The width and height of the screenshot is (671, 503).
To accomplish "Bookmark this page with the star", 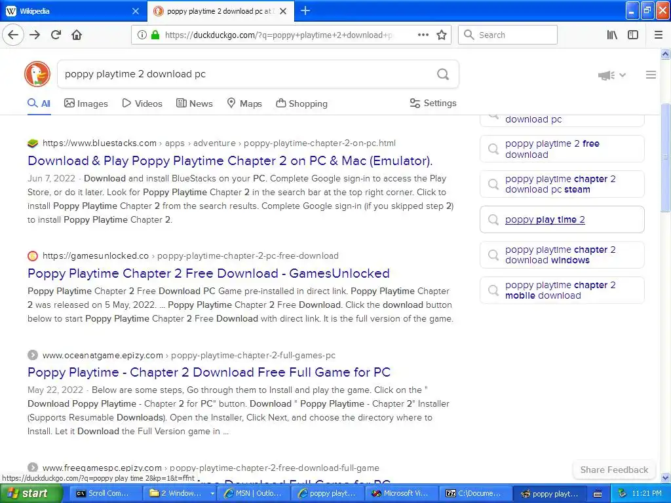I will coord(442,35).
